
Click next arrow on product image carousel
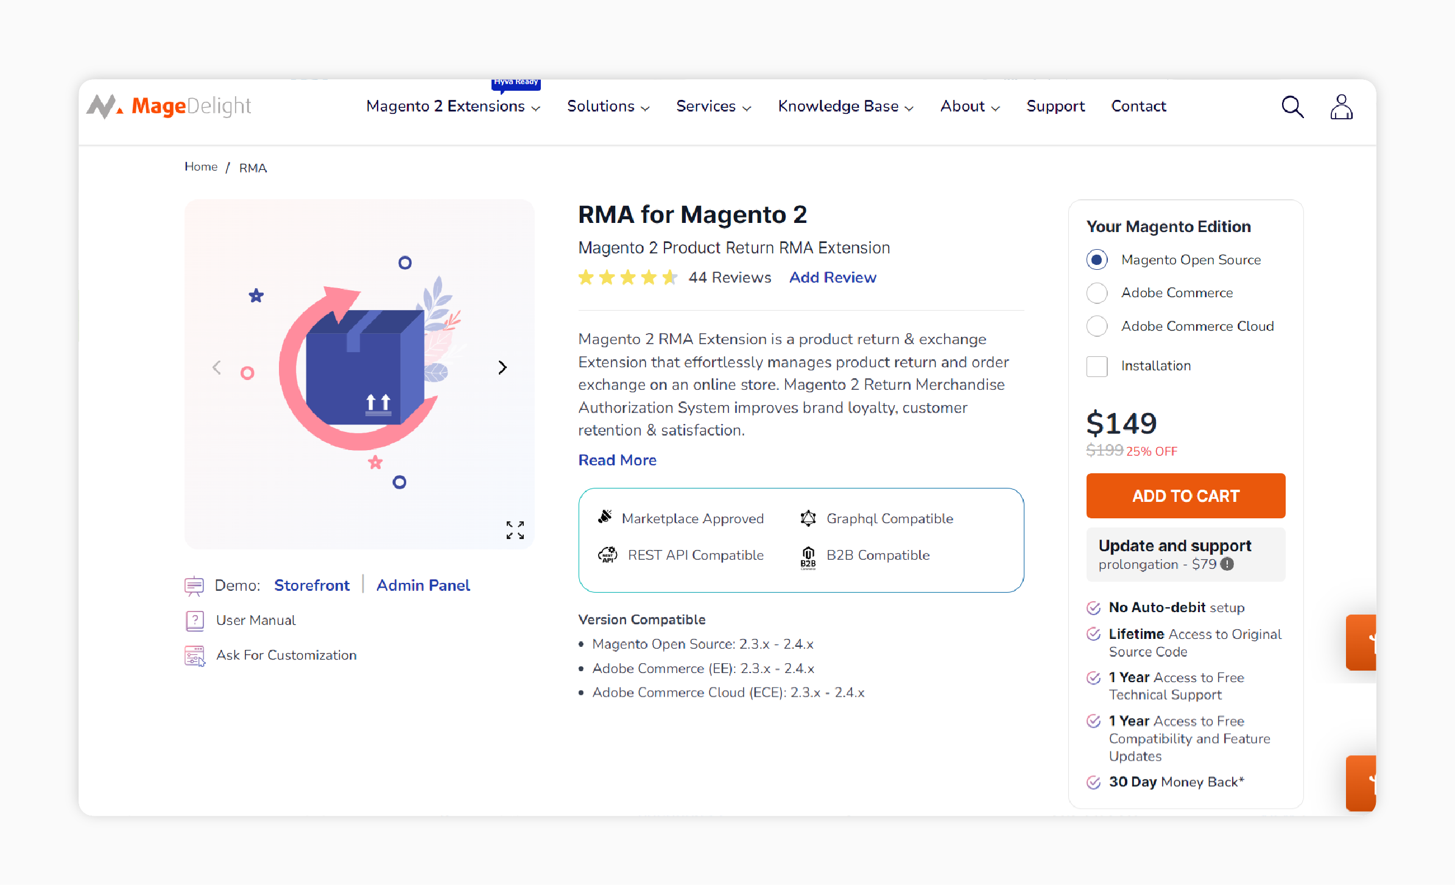pyautogui.click(x=503, y=367)
